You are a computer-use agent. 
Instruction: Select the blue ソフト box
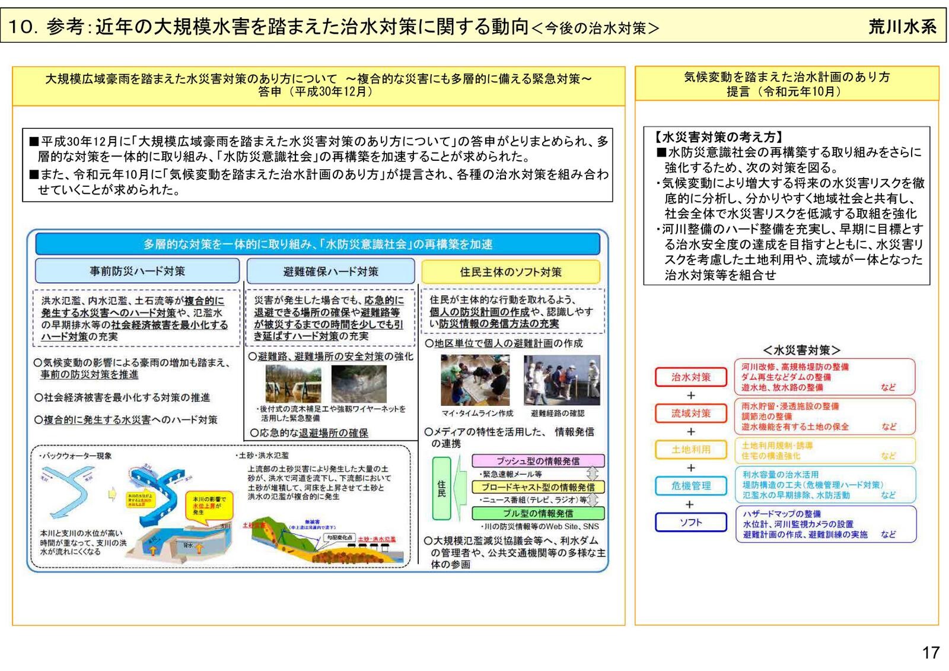pyautogui.click(x=690, y=522)
